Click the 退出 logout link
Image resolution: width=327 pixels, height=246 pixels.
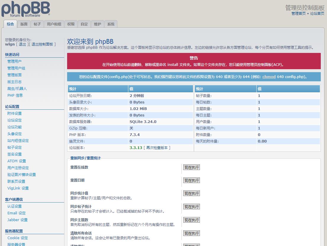click(x=22, y=44)
